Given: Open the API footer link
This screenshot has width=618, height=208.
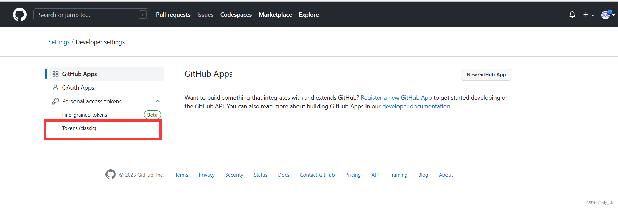Looking at the screenshot, I should 375,175.
